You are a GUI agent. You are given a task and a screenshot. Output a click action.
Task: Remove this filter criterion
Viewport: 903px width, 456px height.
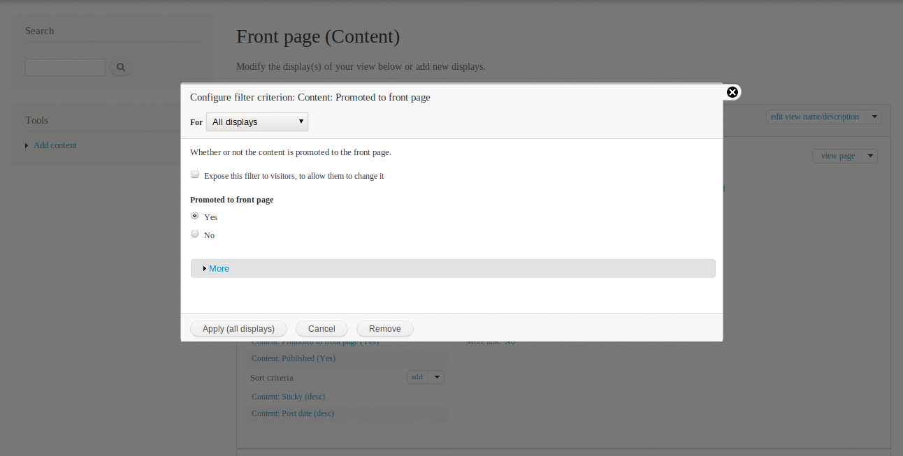pyautogui.click(x=385, y=328)
